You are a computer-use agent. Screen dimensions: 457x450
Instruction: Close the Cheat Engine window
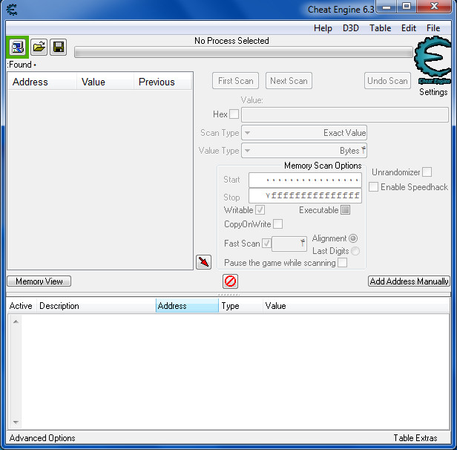[434, 7]
